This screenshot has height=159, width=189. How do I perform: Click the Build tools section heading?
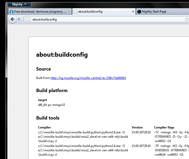[x=48, y=118]
